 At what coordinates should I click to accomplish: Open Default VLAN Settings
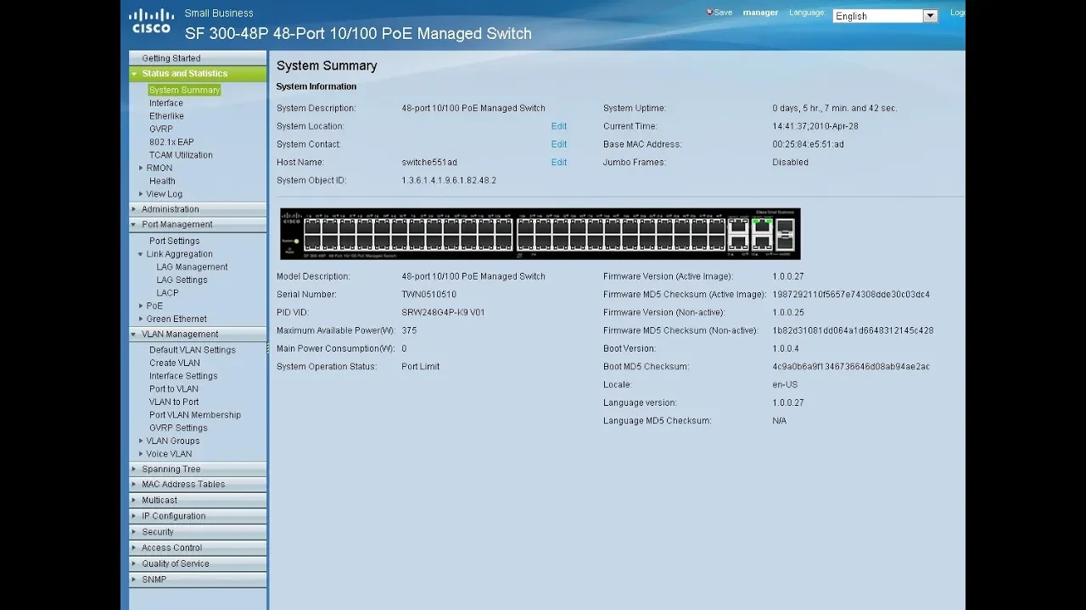click(x=193, y=350)
